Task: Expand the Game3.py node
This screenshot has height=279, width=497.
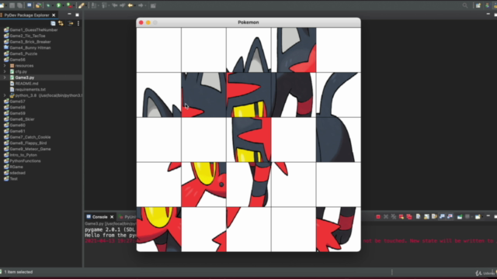Action: pos(5,77)
